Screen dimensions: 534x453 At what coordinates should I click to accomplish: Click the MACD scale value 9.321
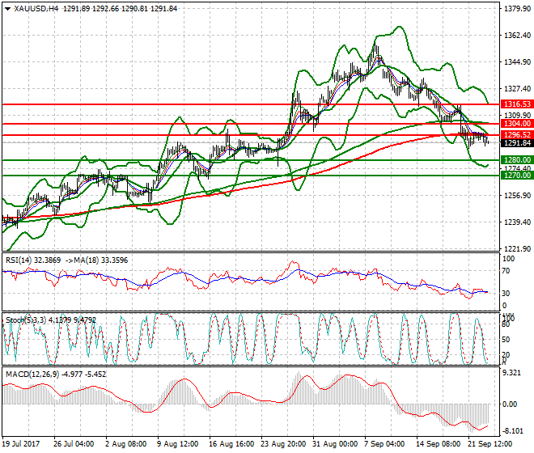point(512,373)
